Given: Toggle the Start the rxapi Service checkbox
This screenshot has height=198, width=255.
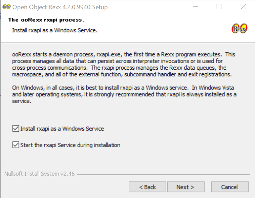Looking at the screenshot, I should click(15, 145).
